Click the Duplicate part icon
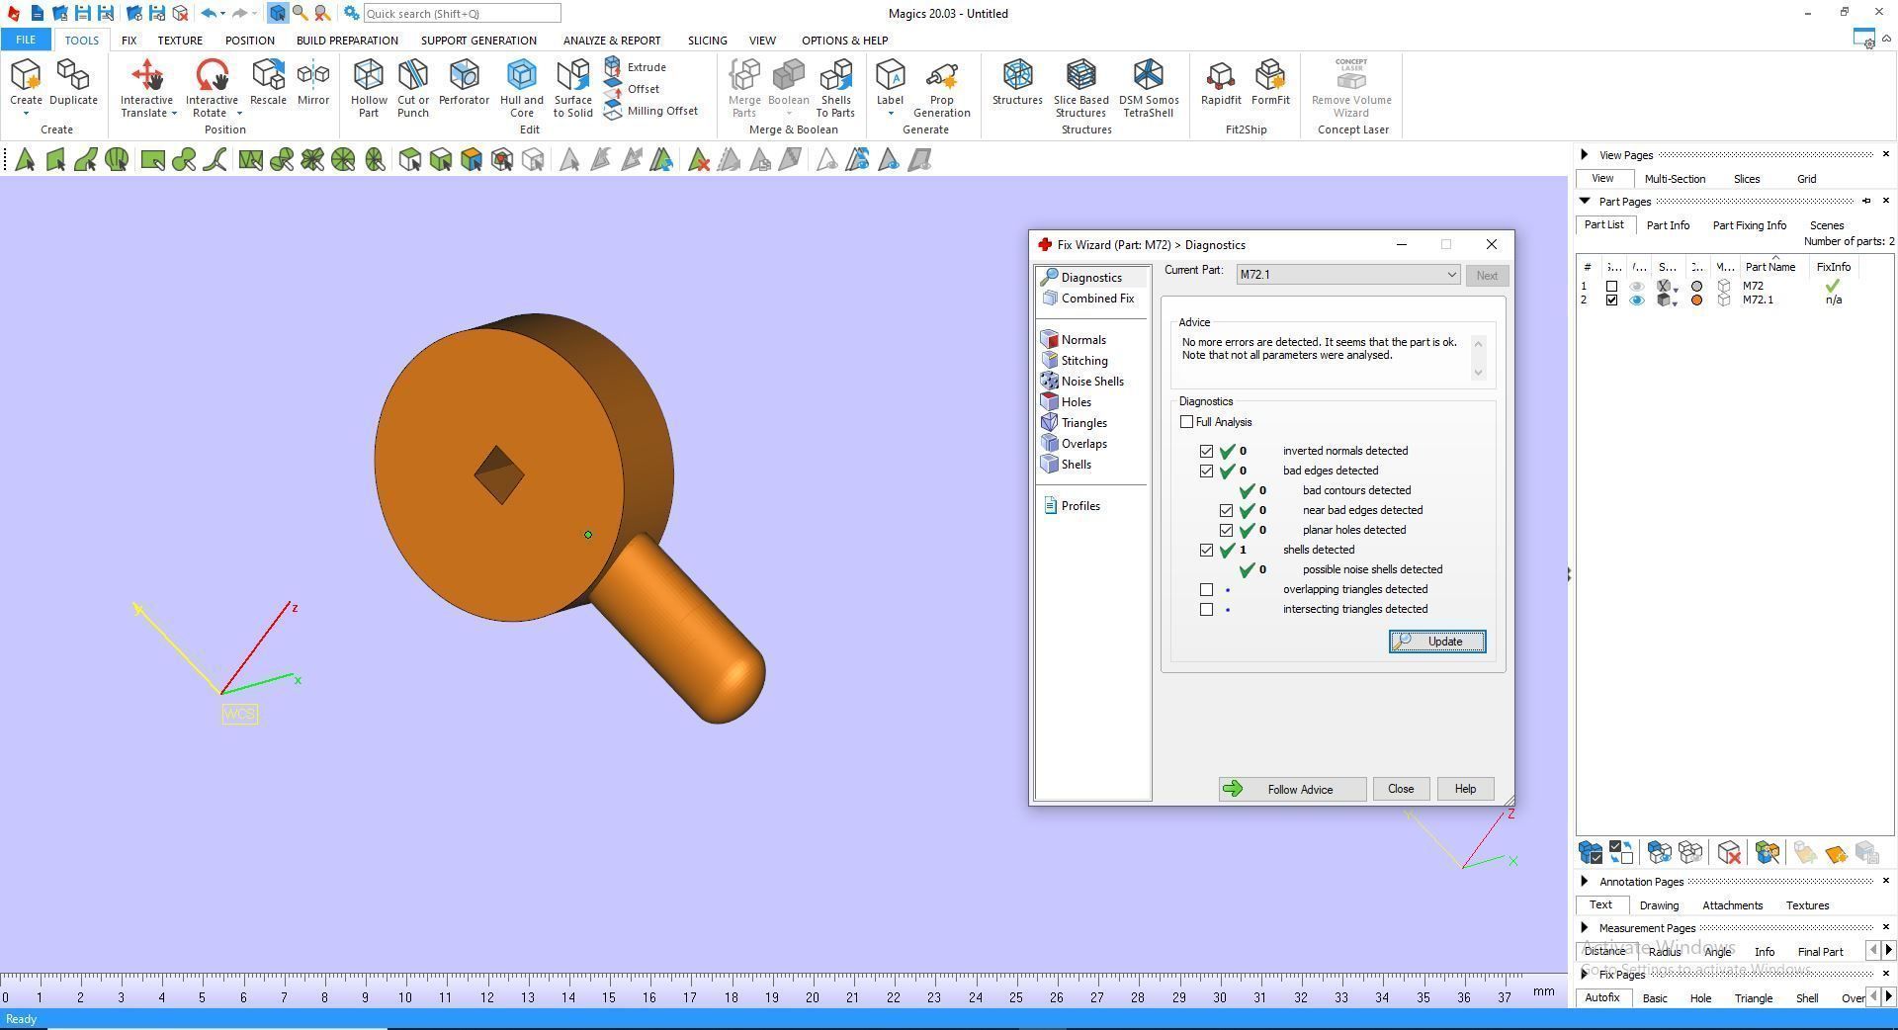This screenshot has width=1898, height=1030. [x=73, y=83]
